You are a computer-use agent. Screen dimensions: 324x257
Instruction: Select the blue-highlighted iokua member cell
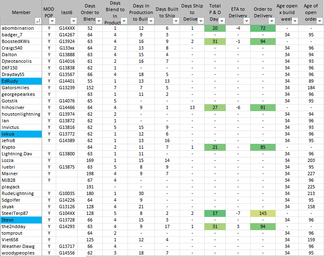tap(21, 134)
